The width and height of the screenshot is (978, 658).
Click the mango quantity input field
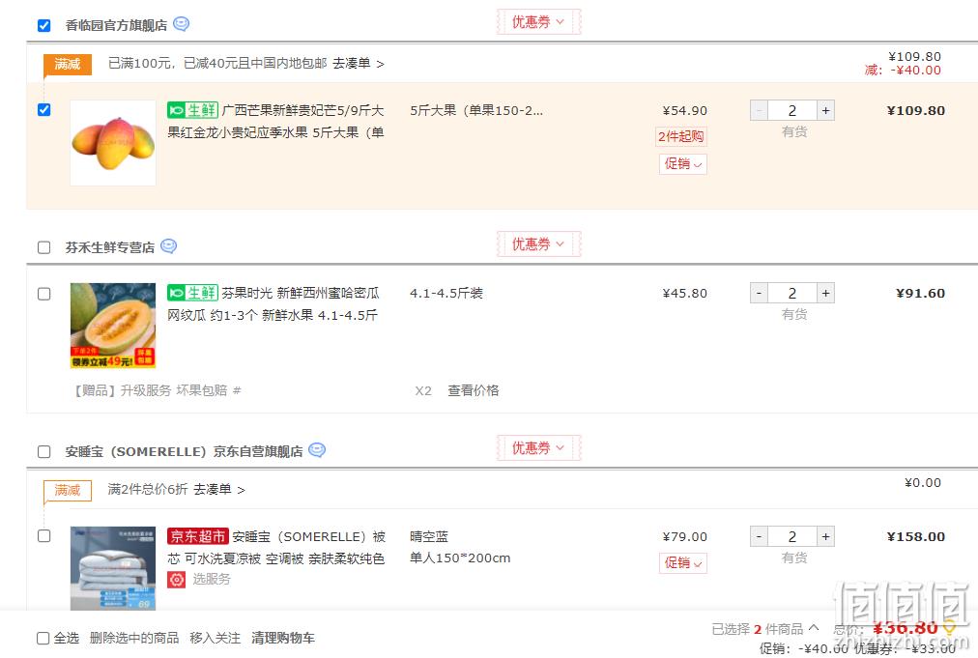pos(792,110)
